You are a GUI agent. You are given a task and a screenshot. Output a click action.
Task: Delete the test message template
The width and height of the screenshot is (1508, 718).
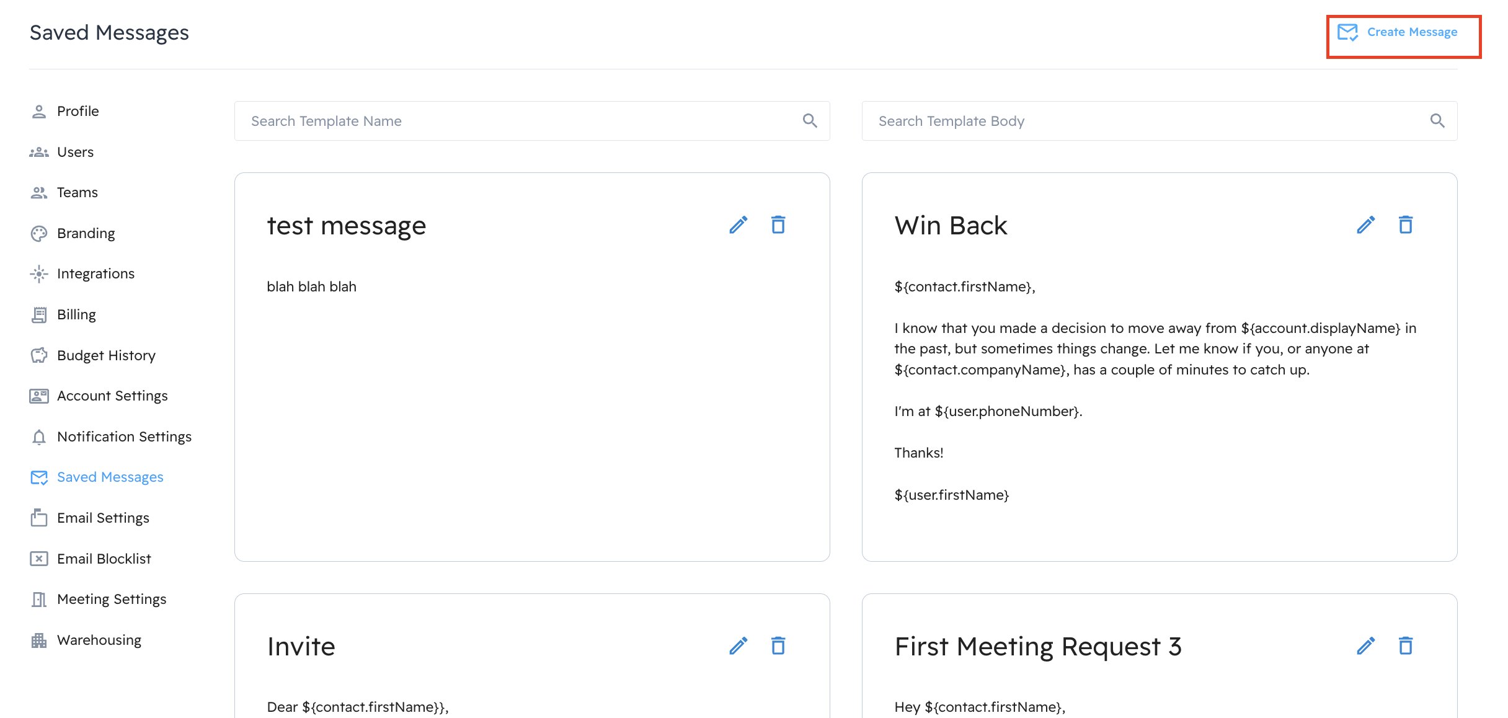778,224
